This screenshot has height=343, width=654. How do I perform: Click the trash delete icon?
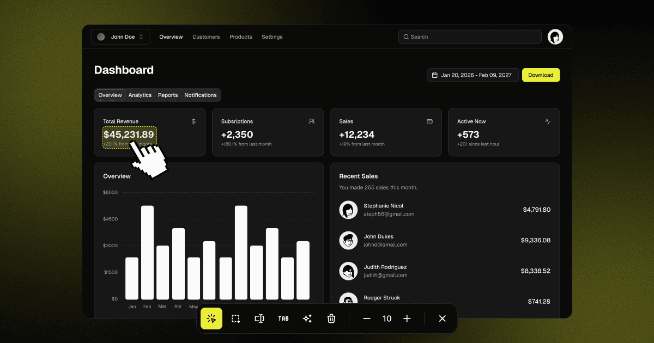tap(331, 318)
